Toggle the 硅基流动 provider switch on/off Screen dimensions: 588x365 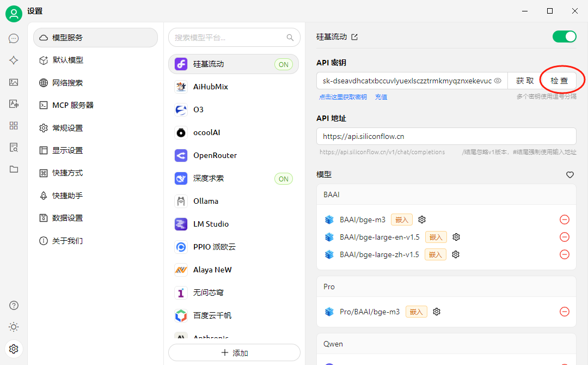565,36
